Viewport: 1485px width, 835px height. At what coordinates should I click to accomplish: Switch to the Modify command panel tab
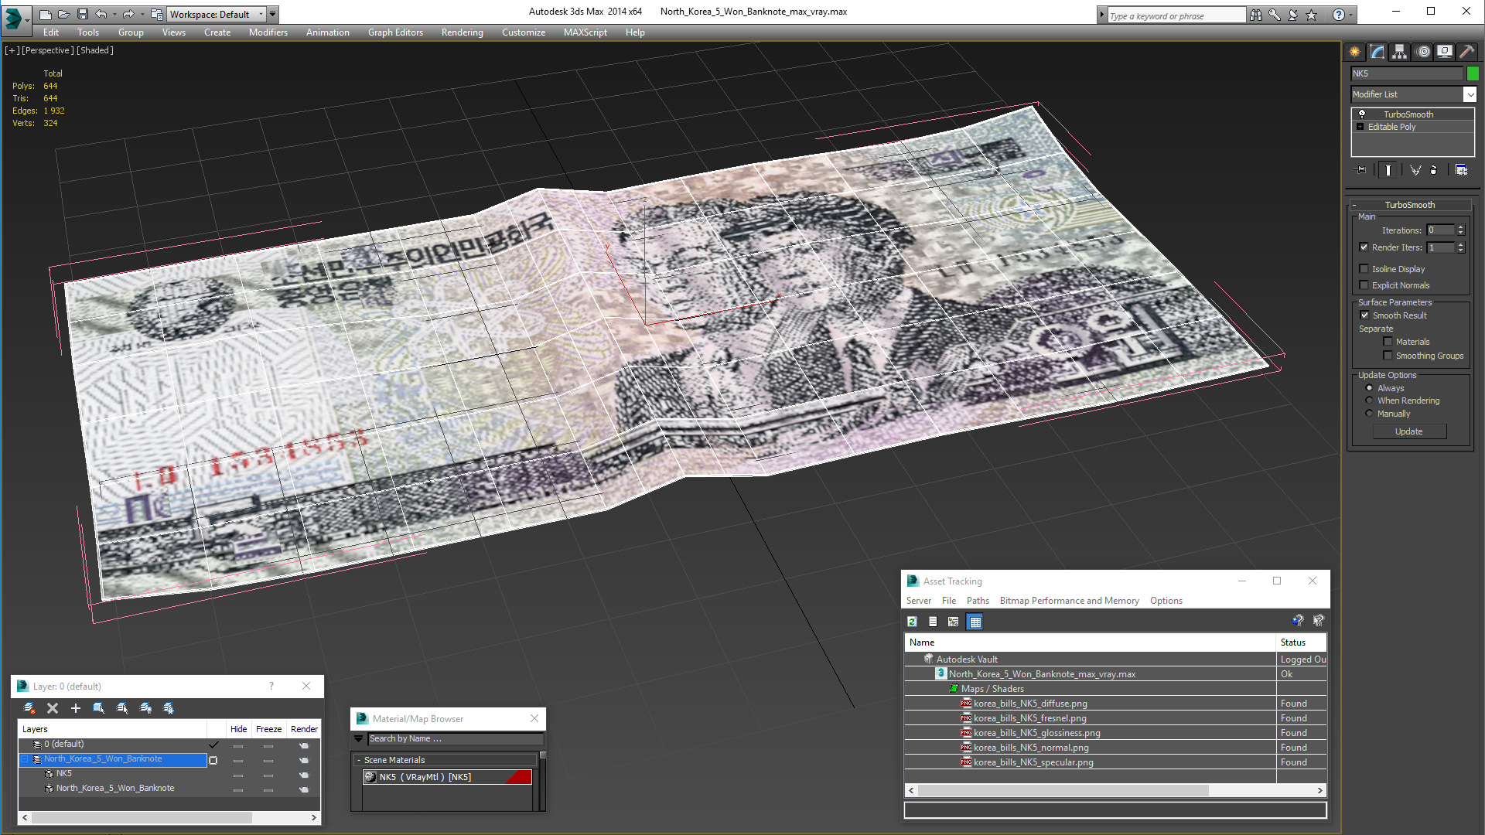point(1377,52)
